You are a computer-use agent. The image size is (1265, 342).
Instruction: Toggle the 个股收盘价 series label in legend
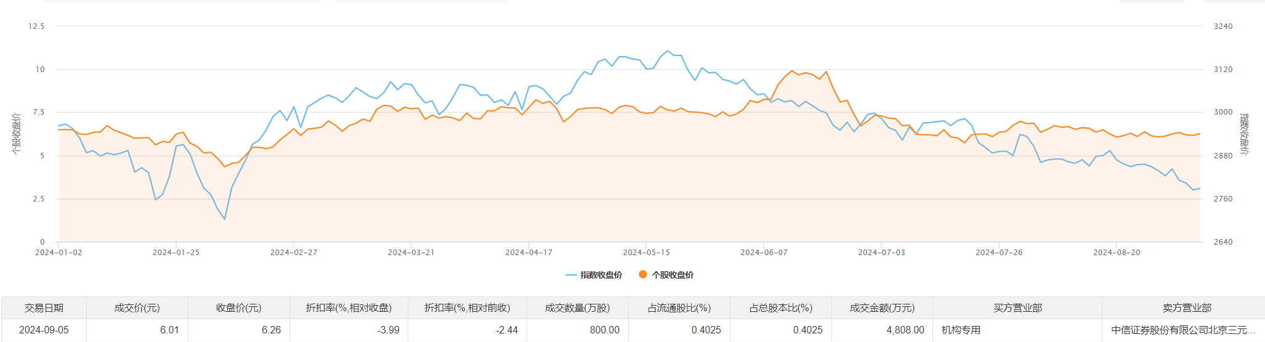click(673, 275)
